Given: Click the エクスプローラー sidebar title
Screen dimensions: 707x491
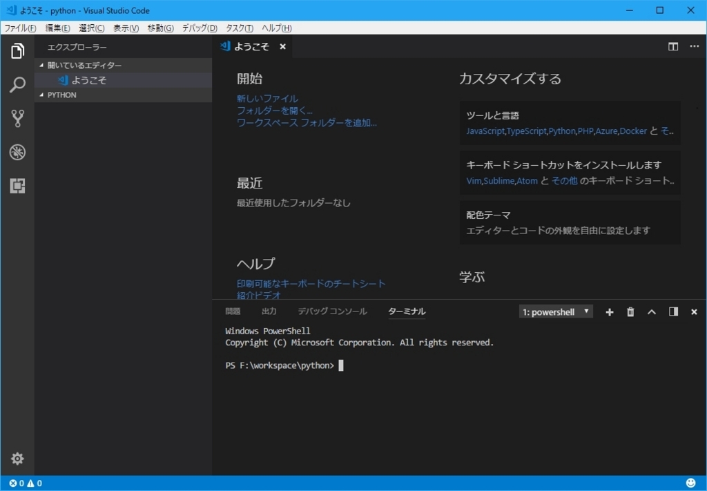Looking at the screenshot, I should coord(77,47).
